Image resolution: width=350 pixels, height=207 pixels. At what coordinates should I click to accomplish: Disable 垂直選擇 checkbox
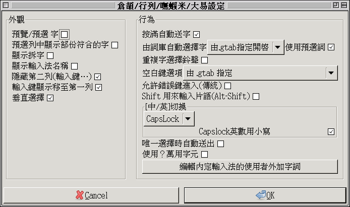click(50, 98)
